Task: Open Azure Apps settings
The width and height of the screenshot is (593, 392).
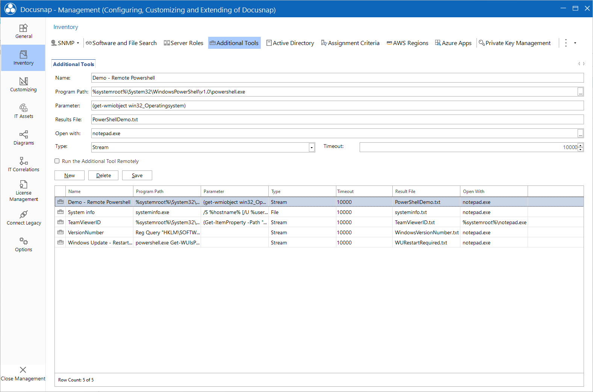Action: click(453, 43)
